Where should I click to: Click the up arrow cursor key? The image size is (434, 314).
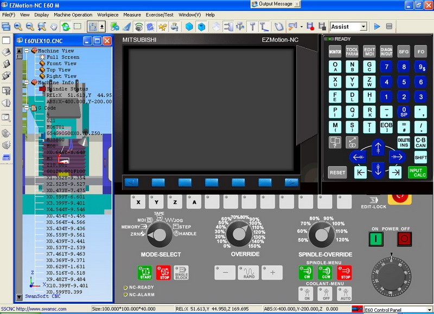tap(378, 147)
